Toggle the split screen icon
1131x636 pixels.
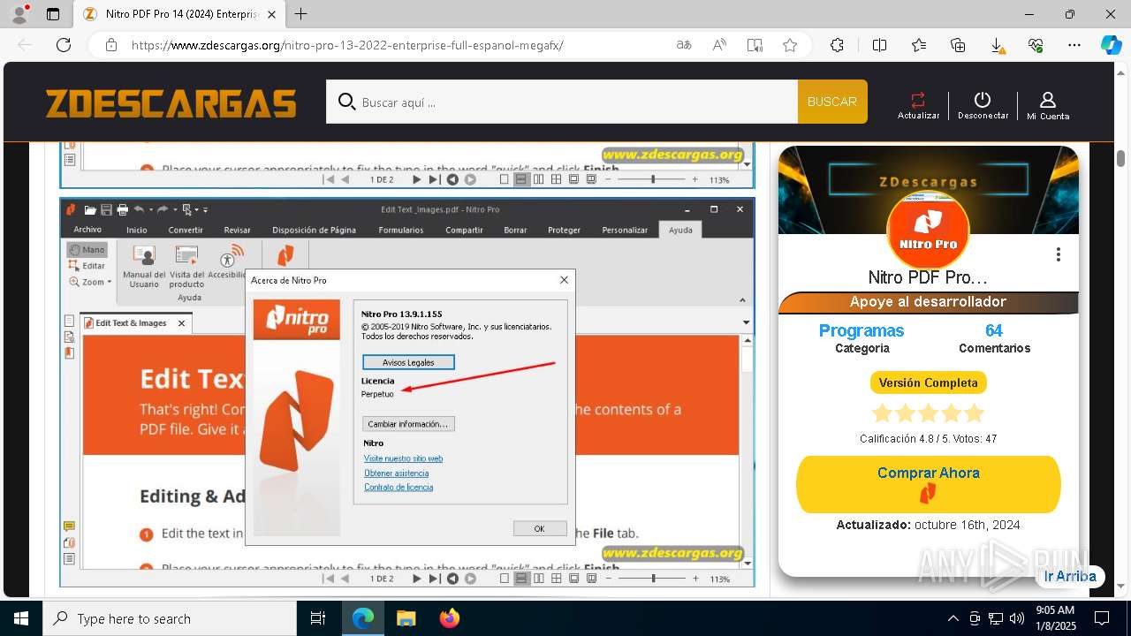pos(879,45)
